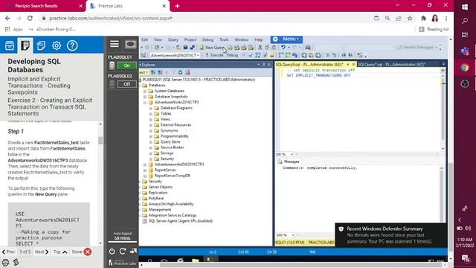Select the Messages results tab

[289, 162]
